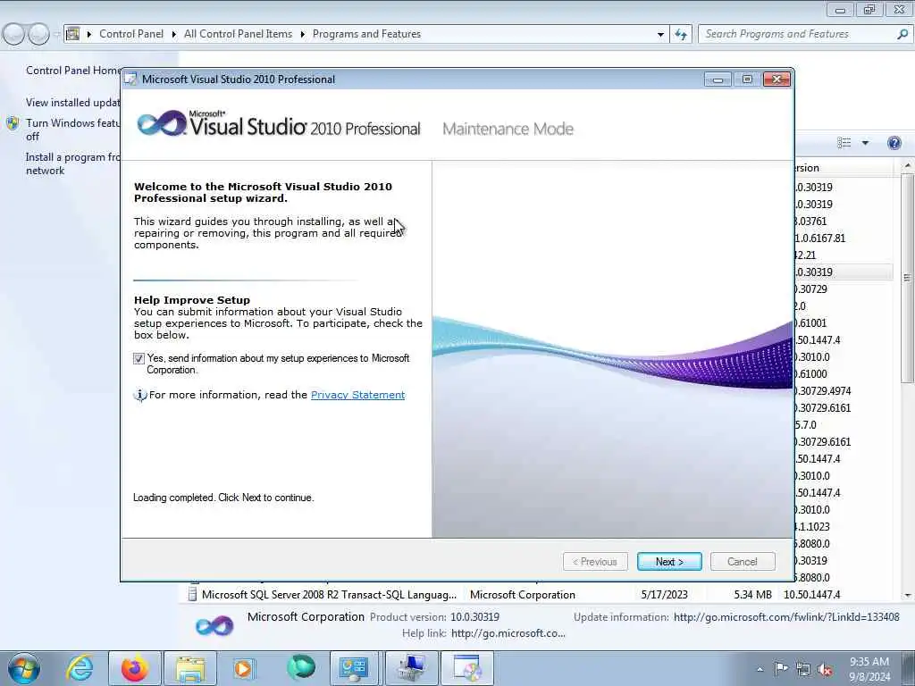Viewport: 915px width, 686px height.
Task: Open Control Panel Home link
Action: [73, 70]
